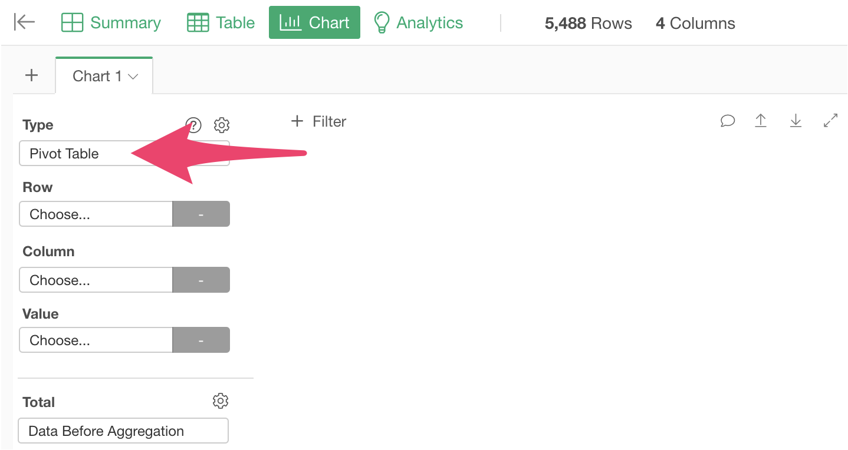
Task: Add a Filter to the chart
Action: pyautogui.click(x=319, y=121)
